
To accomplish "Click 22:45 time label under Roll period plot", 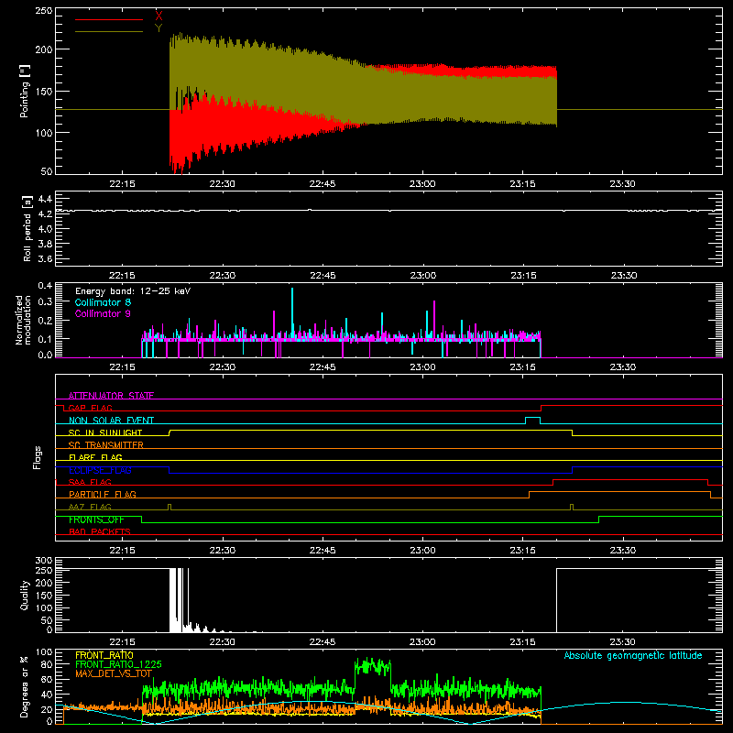I will (x=323, y=276).
